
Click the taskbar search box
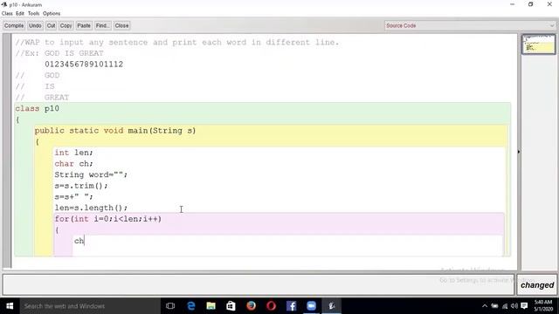(x=90, y=306)
